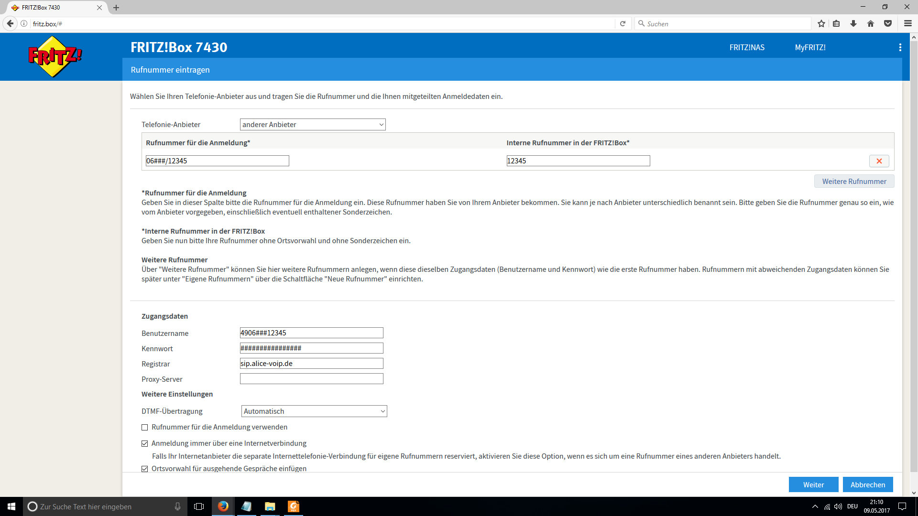This screenshot has height=516, width=918.
Task: Enable Rufnummer für die Anmeldung verwenden
Action: tap(145, 428)
